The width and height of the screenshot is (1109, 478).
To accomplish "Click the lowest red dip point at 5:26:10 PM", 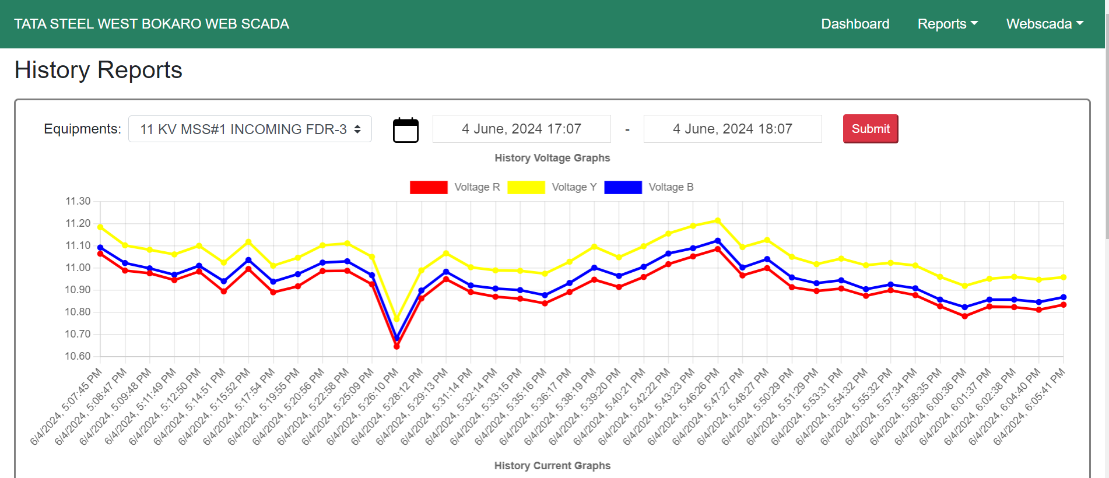I will point(396,346).
